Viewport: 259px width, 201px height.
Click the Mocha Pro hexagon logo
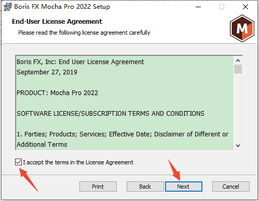pyautogui.click(x=242, y=28)
